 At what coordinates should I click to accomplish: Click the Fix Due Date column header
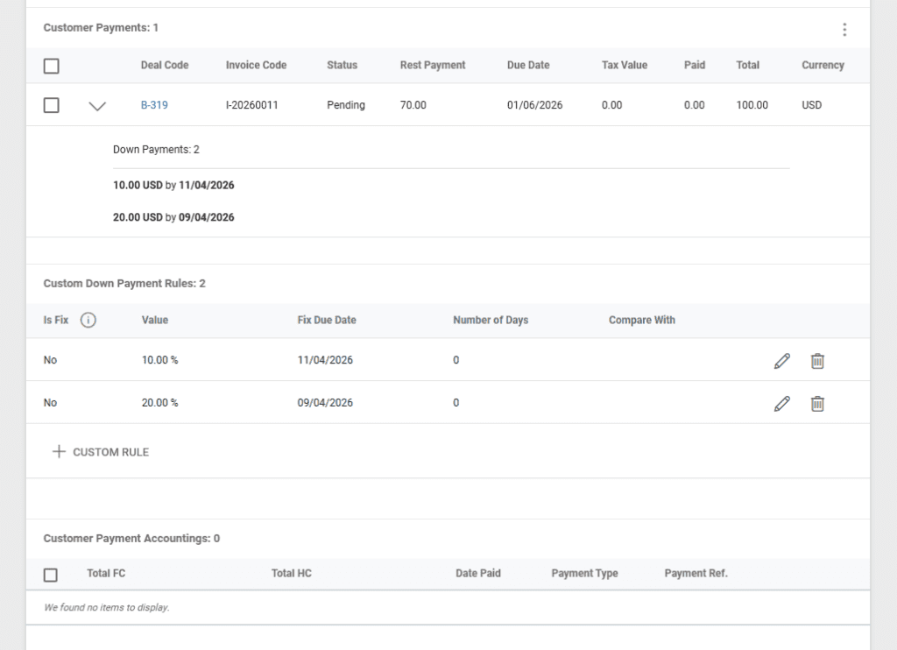327,321
